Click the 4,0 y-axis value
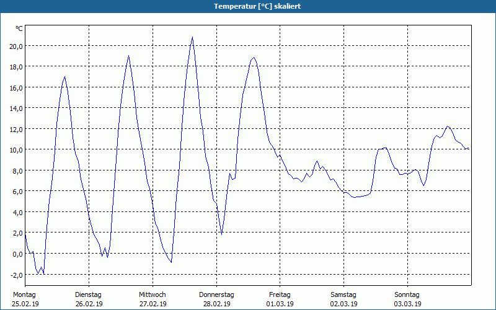The image size is (496, 310). click(x=17, y=213)
